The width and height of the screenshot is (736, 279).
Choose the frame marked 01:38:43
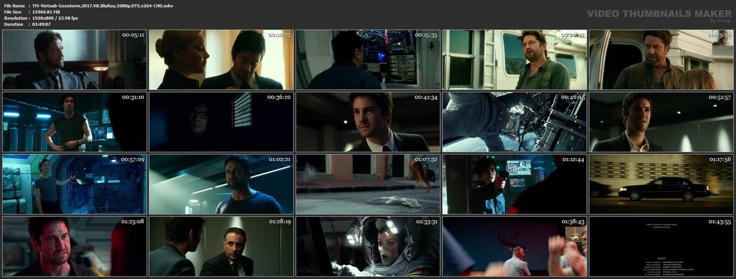pos(515,246)
